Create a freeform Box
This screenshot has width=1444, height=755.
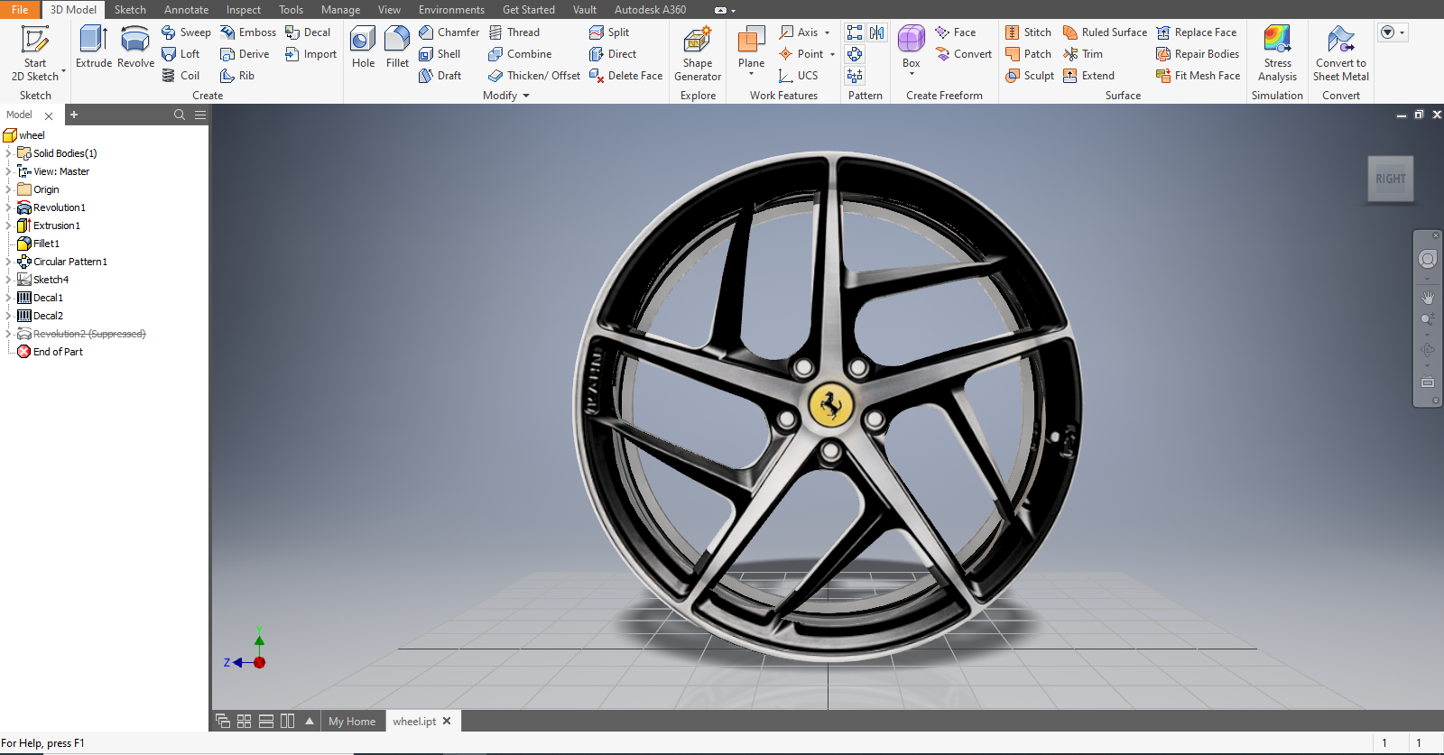[x=912, y=47]
